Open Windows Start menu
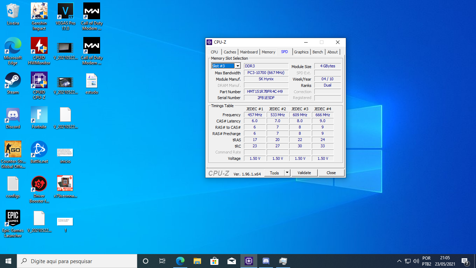 pos(8,261)
